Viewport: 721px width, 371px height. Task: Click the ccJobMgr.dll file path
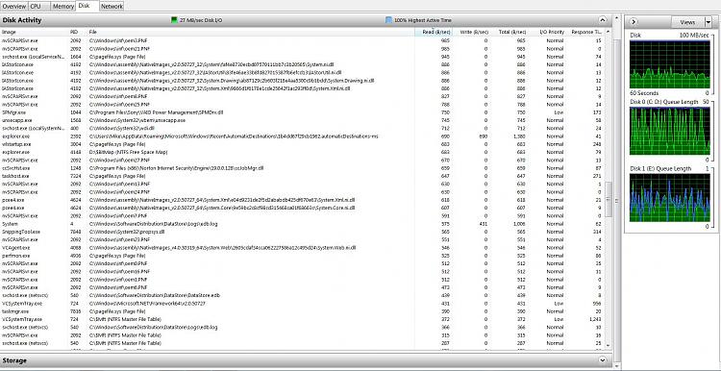177,168
